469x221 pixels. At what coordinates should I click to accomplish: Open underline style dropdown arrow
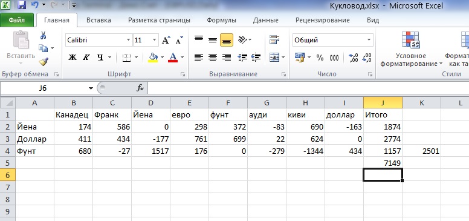tap(109, 57)
